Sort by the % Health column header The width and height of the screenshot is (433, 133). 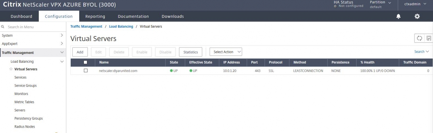pos(367,62)
